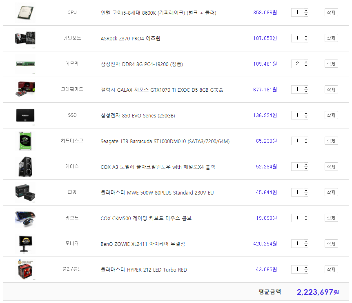The height and width of the screenshot is (303, 352).
Task: Increase CPU quantity with the up arrow
Action: point(306,11)
